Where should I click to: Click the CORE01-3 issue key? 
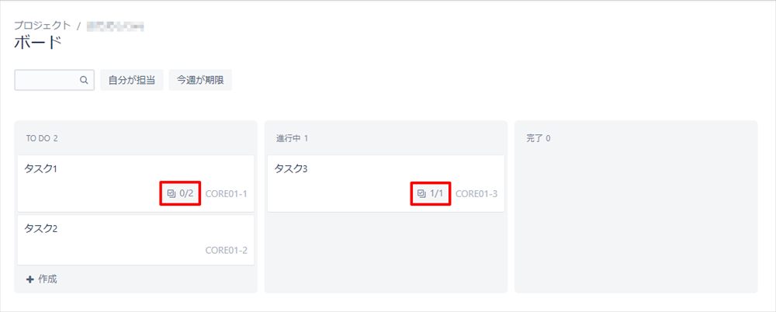tap(476, 193)
